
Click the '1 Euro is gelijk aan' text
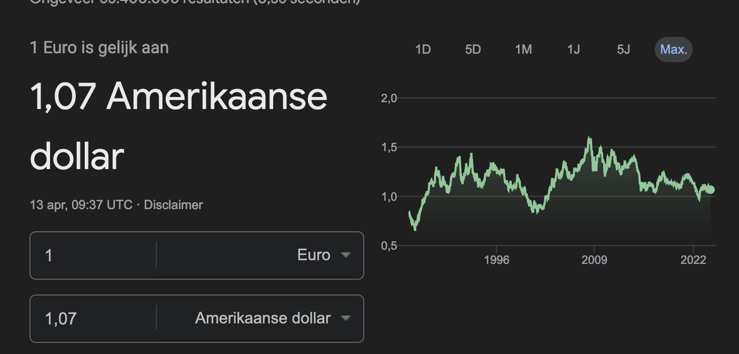pyautogui.click(x=99, y=48)
